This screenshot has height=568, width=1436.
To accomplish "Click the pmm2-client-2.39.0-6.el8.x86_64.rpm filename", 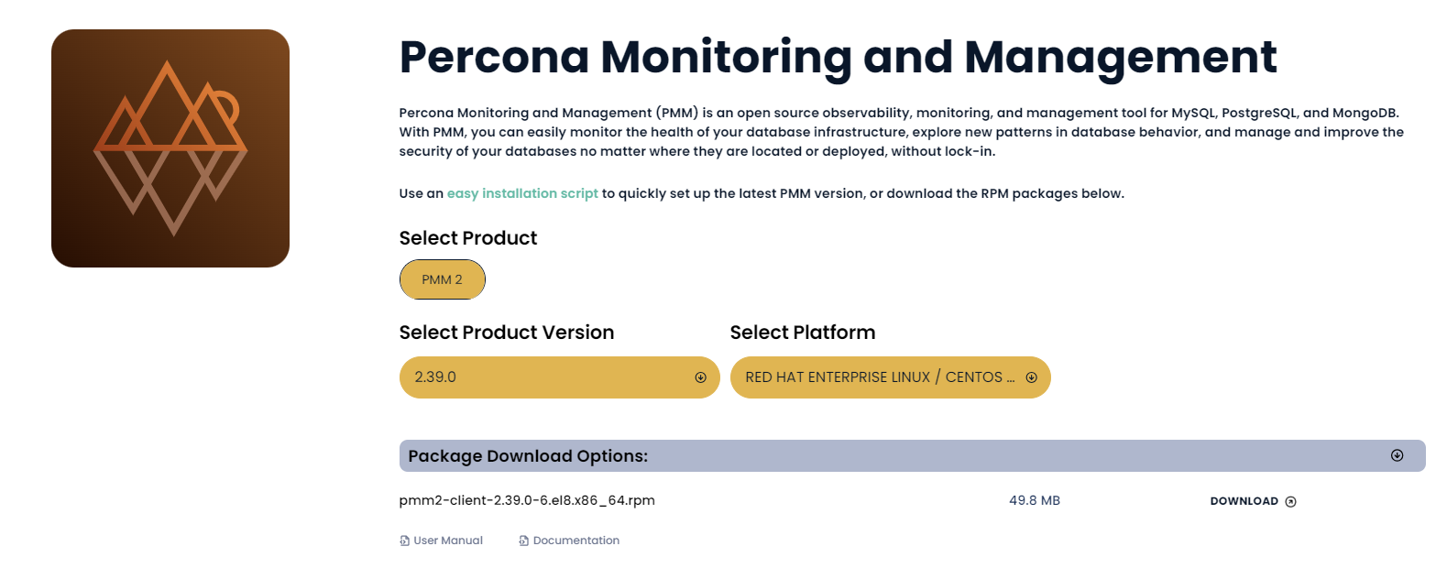I will click(527, 501).
